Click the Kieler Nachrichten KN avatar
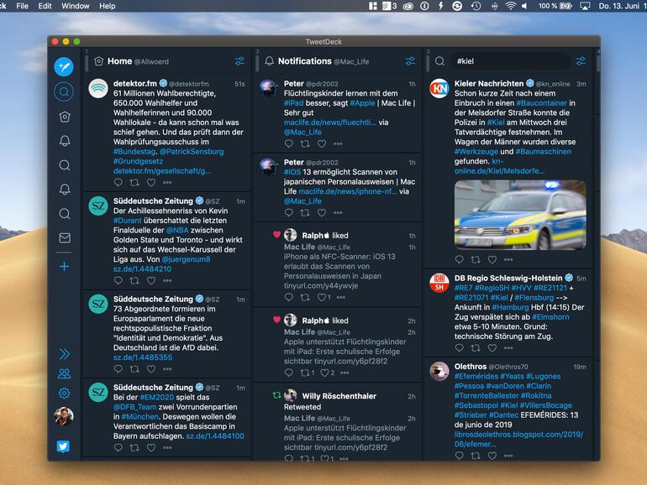Viewport: 647px width, 485px height. click(439, 88)
